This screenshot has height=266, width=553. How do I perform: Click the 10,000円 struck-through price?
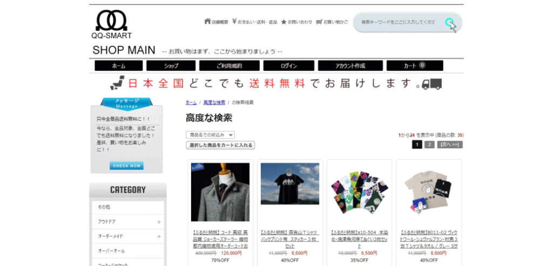point(348,253)
